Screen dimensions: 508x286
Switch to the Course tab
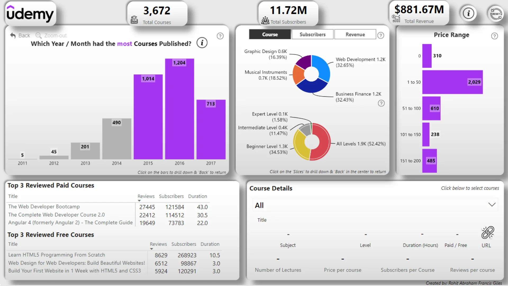[x=270, y=34]
